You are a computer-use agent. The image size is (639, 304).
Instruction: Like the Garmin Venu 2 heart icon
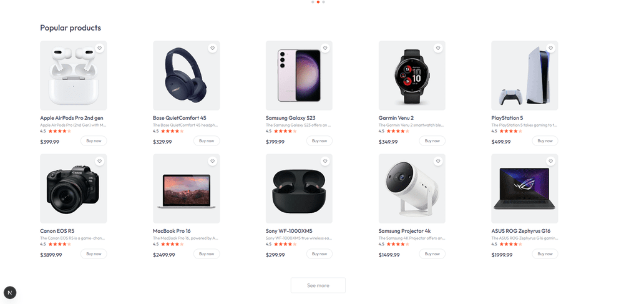pyautogui.click(x=438, y=48)
